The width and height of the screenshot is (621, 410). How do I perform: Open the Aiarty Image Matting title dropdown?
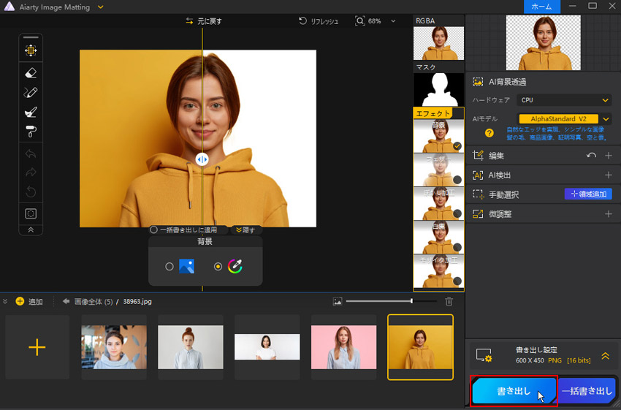point(101,7)
